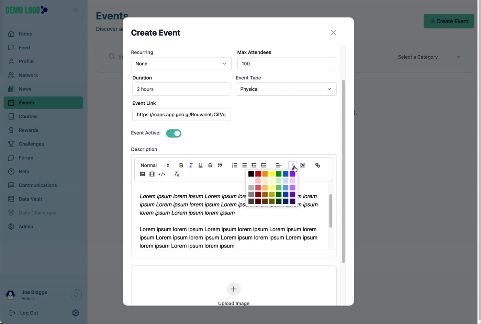The width and height of the screenshot is (481, 324).
Task: Open Forum in the sidebar
Action: point(43,158)
